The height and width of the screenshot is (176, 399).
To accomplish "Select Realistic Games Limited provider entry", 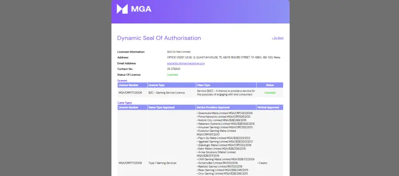I will tap(219, 167).
